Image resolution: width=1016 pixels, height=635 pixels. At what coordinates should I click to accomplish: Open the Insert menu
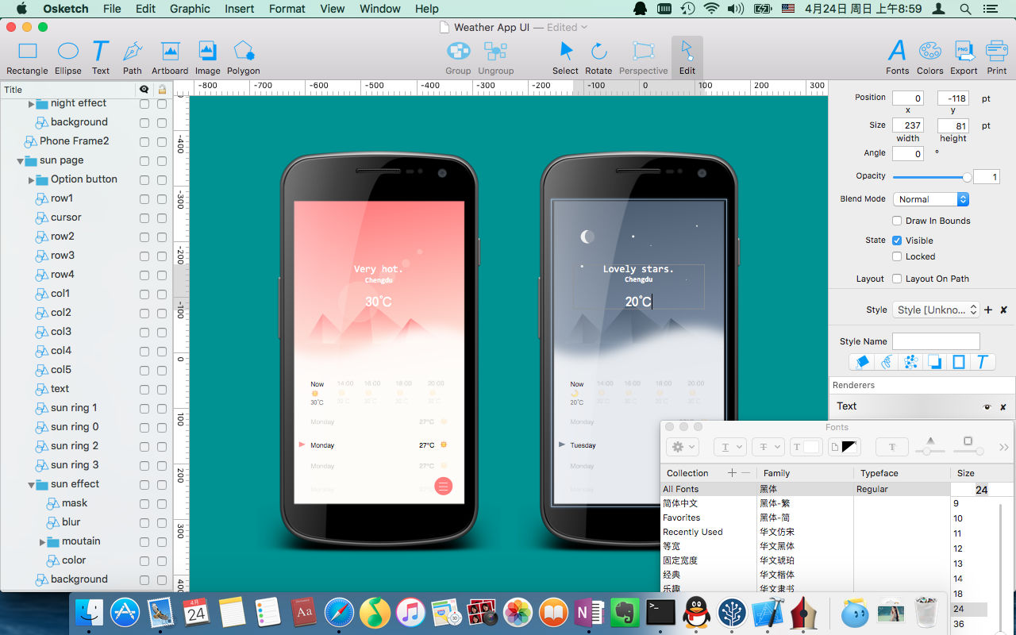point(239,9)
